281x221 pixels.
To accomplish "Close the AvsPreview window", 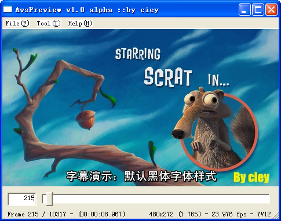I will [271, 10].
